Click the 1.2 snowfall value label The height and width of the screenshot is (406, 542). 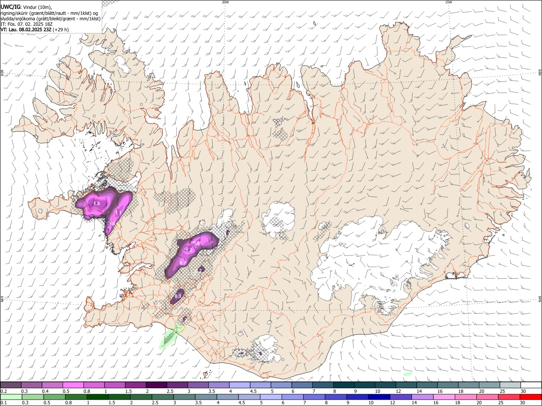click(x=189, y=250)
